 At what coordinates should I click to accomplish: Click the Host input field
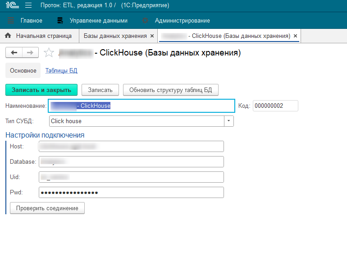pos(131,147)
